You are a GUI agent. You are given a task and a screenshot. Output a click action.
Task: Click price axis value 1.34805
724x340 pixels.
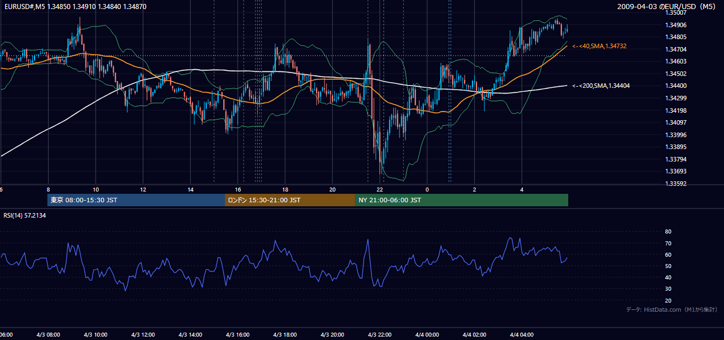(x=676, y=37)
